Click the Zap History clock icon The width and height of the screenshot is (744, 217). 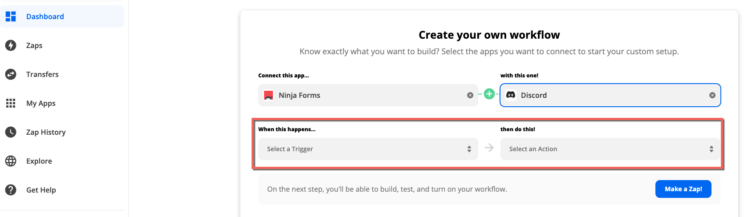click(x=11, y=132)
